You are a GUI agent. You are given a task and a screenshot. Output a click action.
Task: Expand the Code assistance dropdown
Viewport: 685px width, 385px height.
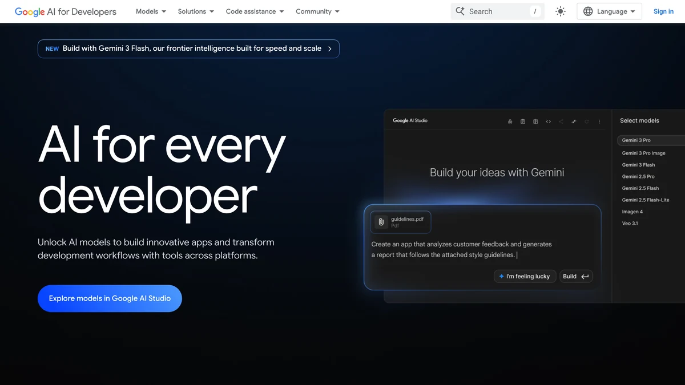point(255,11)
